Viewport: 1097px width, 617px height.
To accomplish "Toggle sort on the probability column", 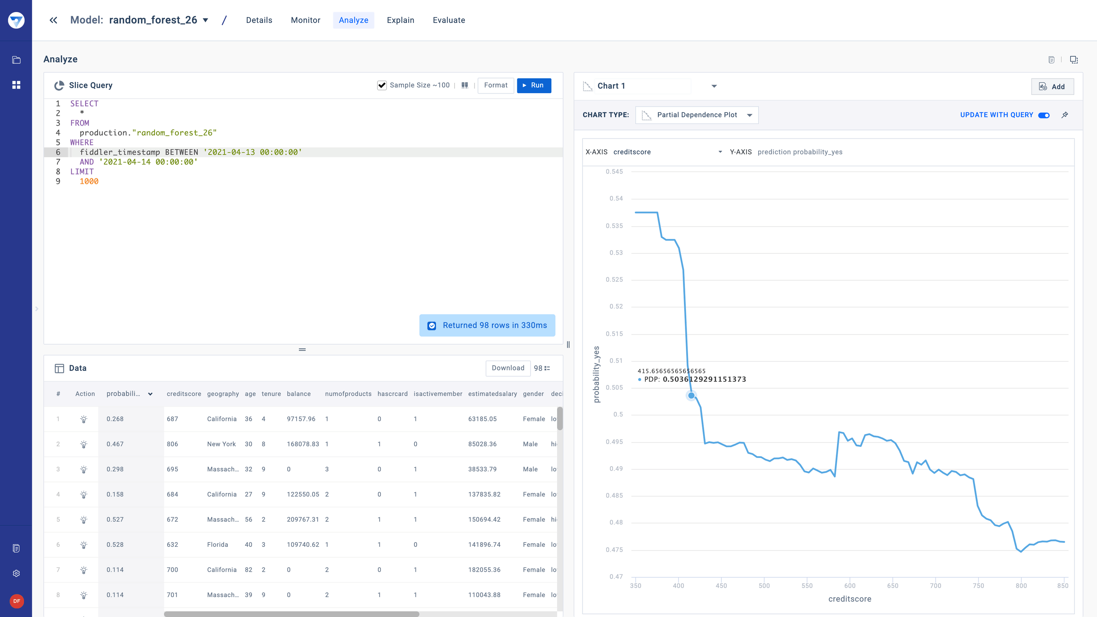I will point(150,394).
